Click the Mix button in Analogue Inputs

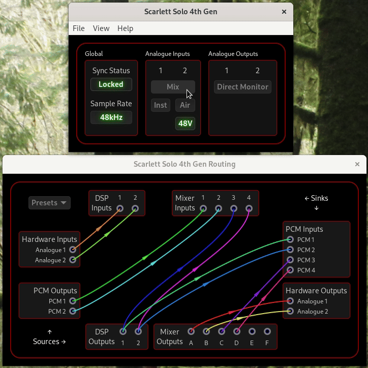pos(173,87)
